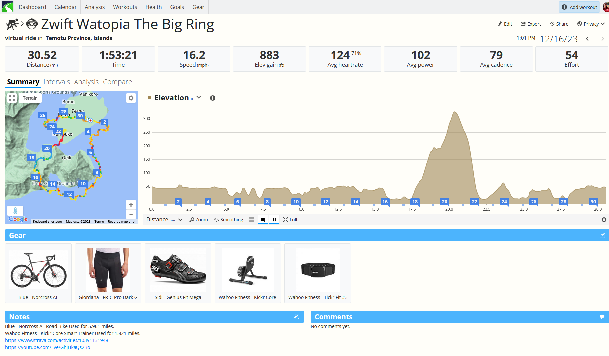The width and height of the screenshot is (609, 356).
Task: Switch to the Analysis tab below stats
Action: point(86,82)
